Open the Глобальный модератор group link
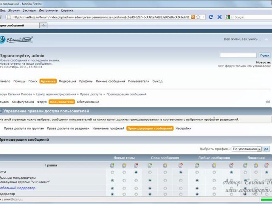The width and height of the screenshot is (272, 204). [x=18, y=188]
